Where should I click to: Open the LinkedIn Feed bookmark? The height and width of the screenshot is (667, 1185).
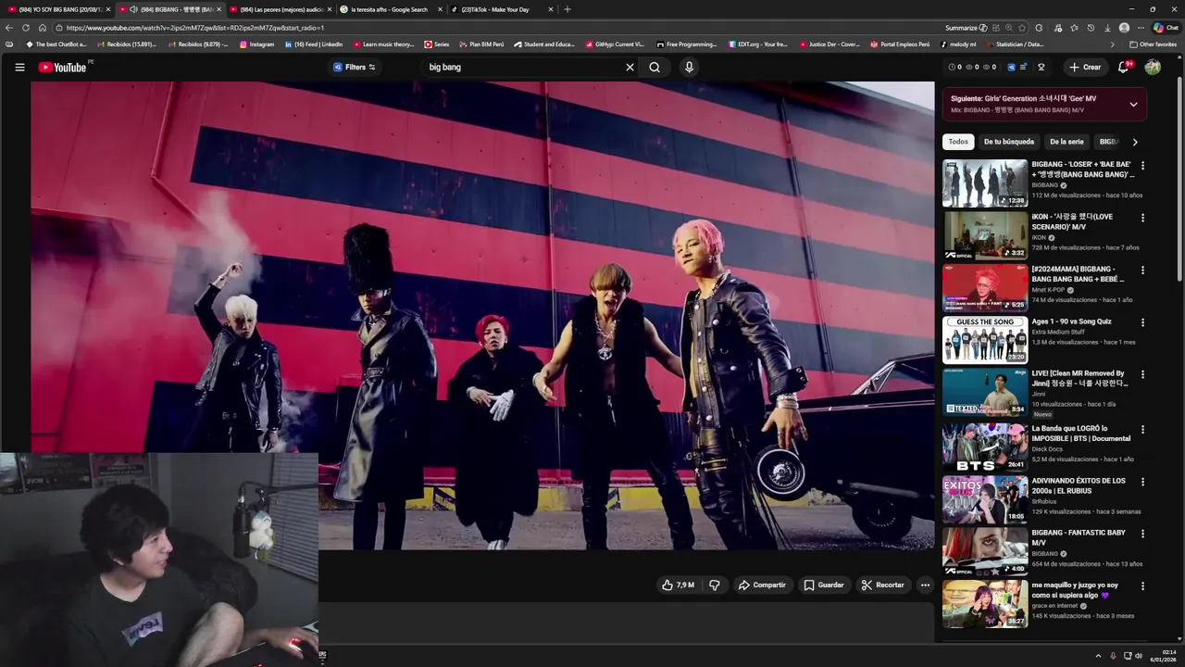pyautogui.click(x=314, y=44)
